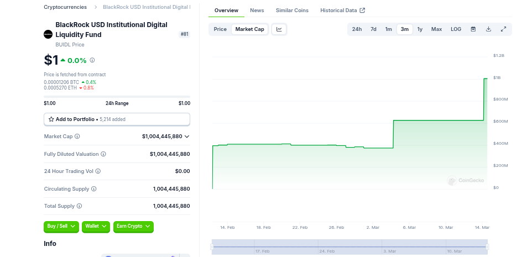Image resolution: width=522 pixels, height=257 pixels.
Task: Click the $0.00 trading volume value
Action: click(x=182, y=171)
